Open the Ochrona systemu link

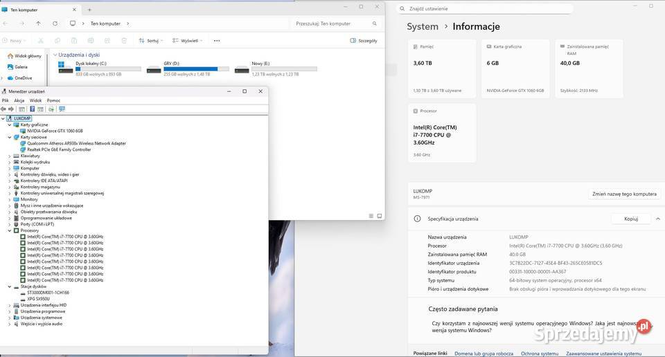pos(540,353)
